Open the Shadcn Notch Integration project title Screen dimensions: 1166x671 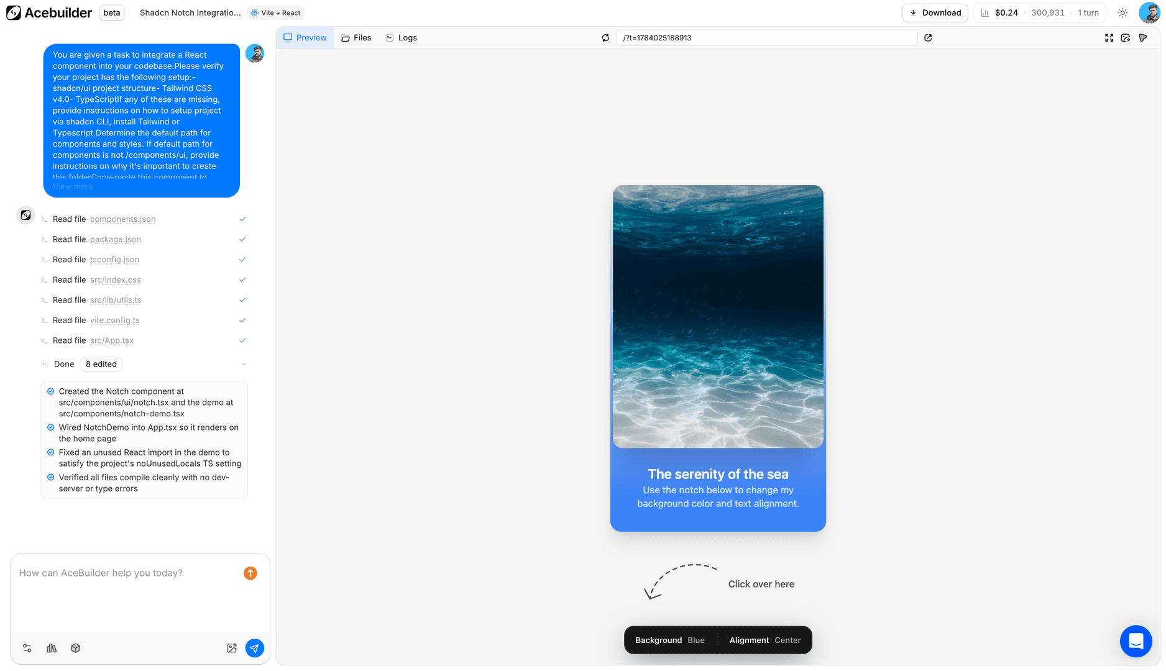(190, 12)
